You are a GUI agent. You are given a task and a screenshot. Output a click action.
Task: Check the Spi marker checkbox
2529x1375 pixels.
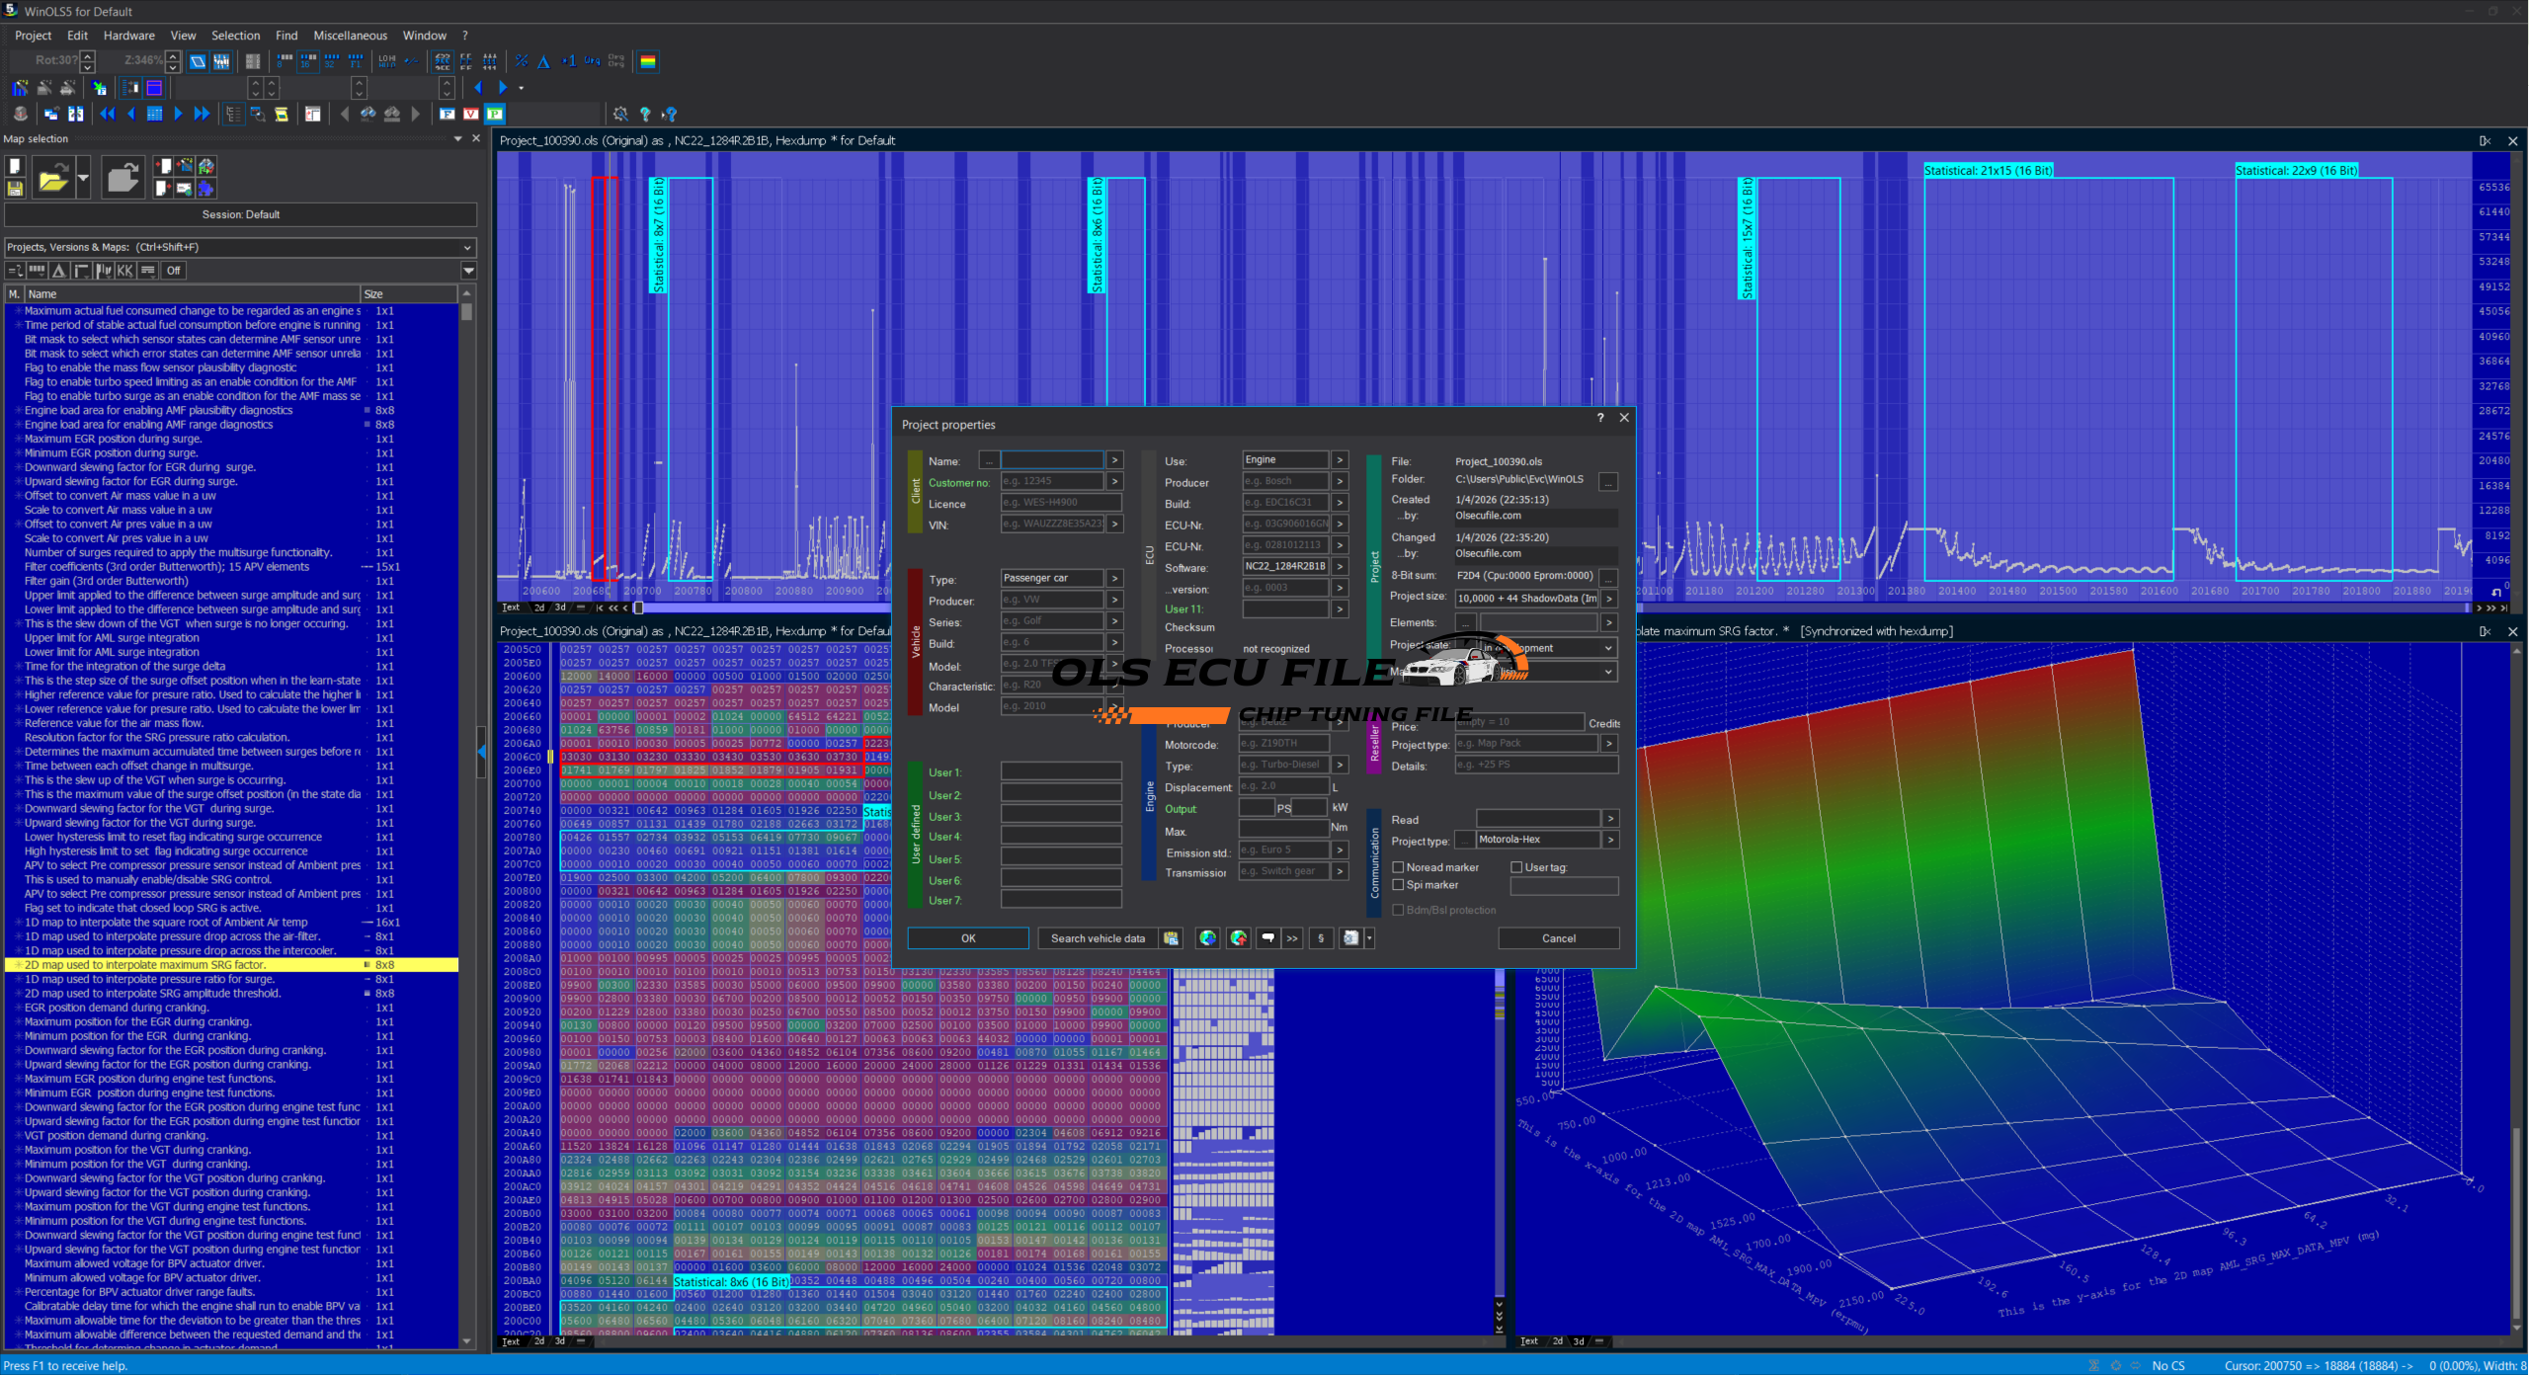(1398, 885)
